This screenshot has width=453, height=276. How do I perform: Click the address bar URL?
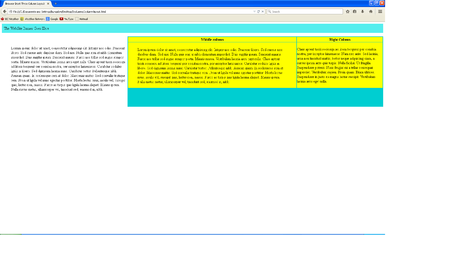point(59,12)
